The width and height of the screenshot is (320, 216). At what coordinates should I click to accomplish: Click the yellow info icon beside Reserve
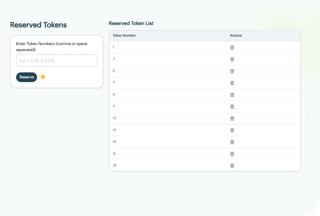coord(43,77)
